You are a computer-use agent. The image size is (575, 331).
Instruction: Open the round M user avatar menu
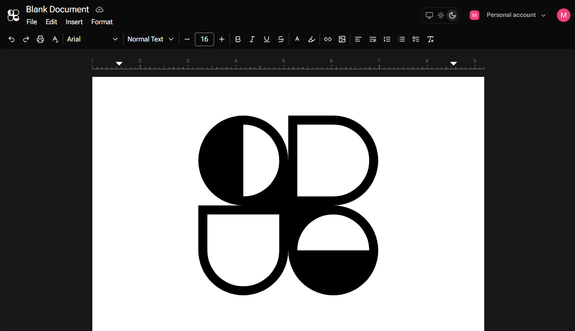coord(563,15)
